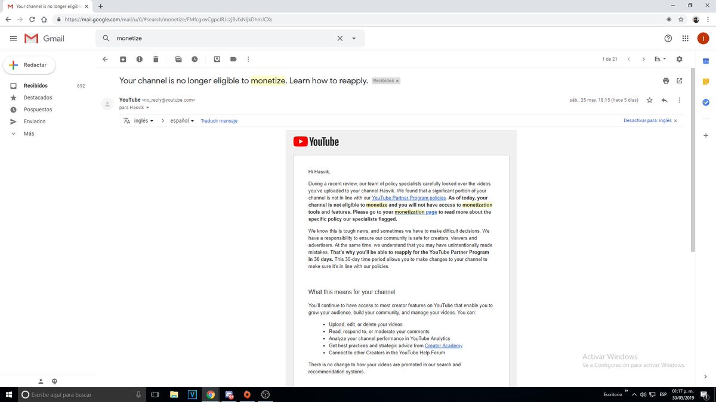
Task: Go to older email arrow
Action: click(643, 59)
